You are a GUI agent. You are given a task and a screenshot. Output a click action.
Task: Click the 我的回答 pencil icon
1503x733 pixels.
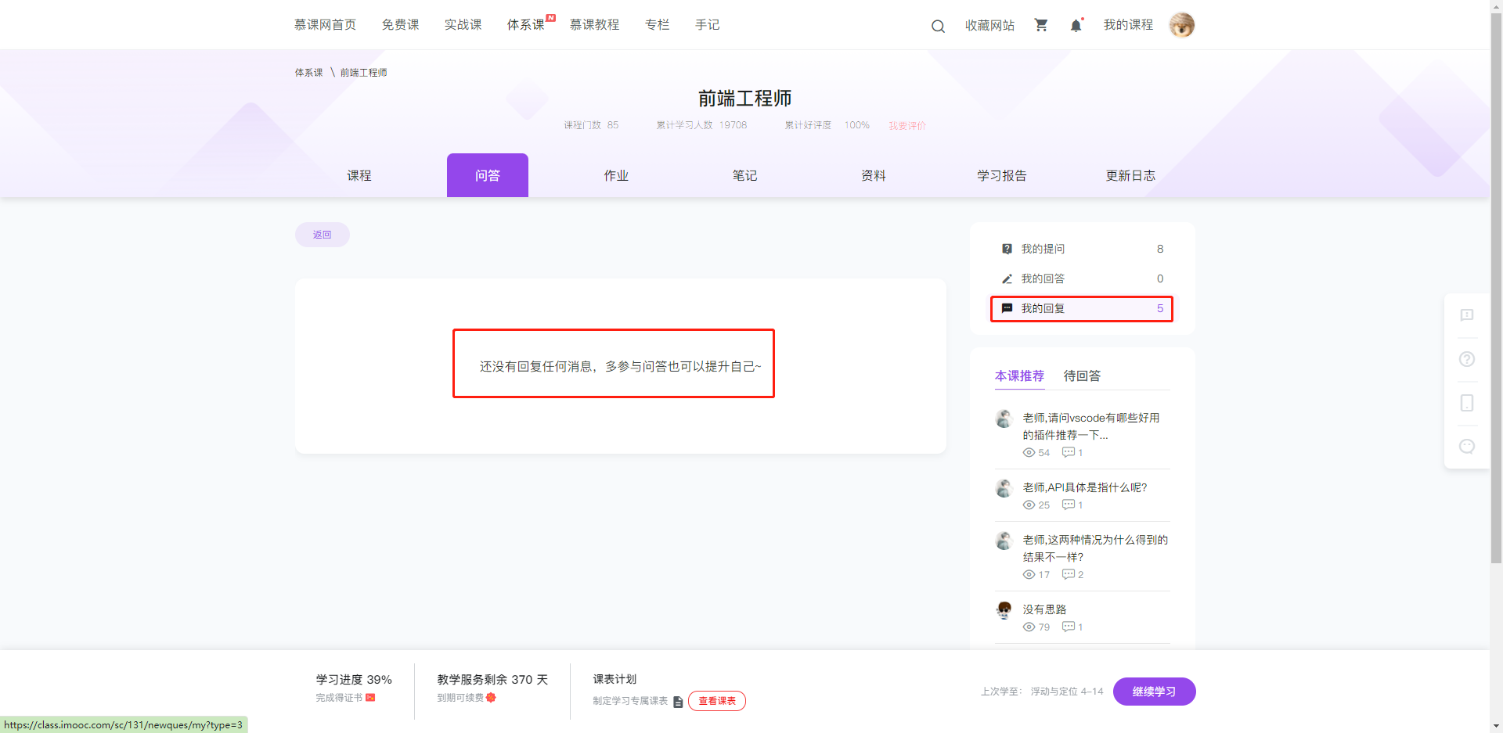[x=1007, y=278]
